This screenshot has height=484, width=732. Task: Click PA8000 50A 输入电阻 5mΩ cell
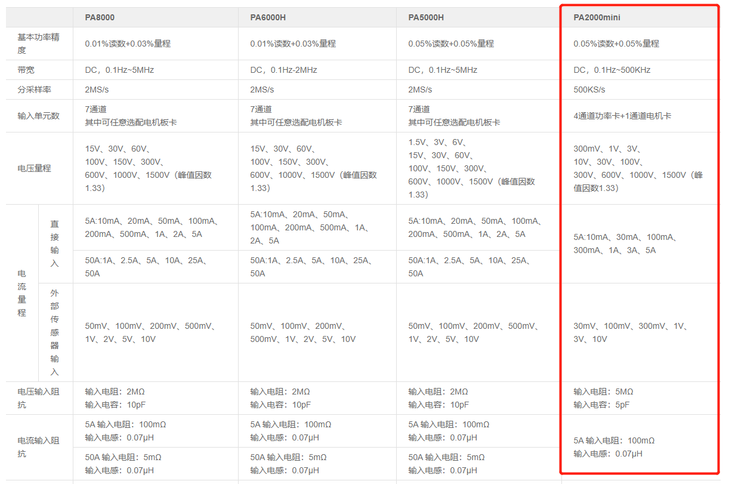[x=123, y=464]
